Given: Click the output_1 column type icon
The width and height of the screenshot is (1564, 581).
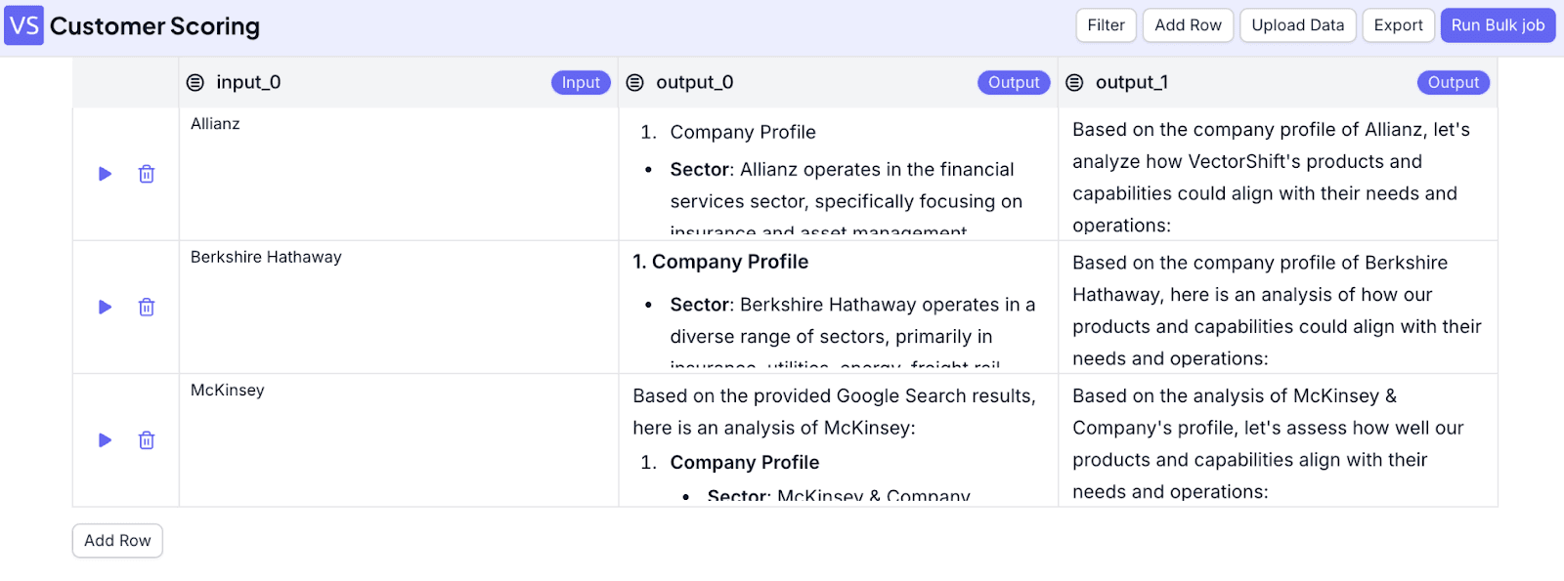Looking at the screenshot, I should tap(1074, 83).
